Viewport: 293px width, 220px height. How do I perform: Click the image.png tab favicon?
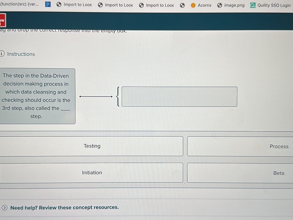[x=219, y=5]
